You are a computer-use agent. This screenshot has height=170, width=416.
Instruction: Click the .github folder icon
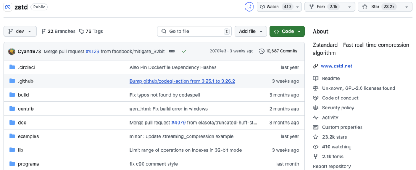[x=12, y=81]
